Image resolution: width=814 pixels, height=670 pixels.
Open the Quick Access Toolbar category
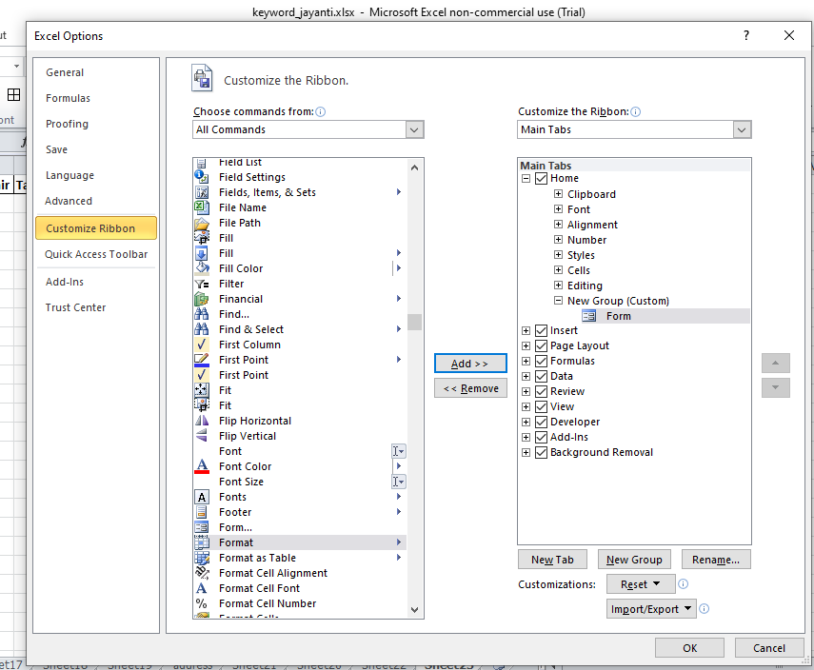point(96,254)
